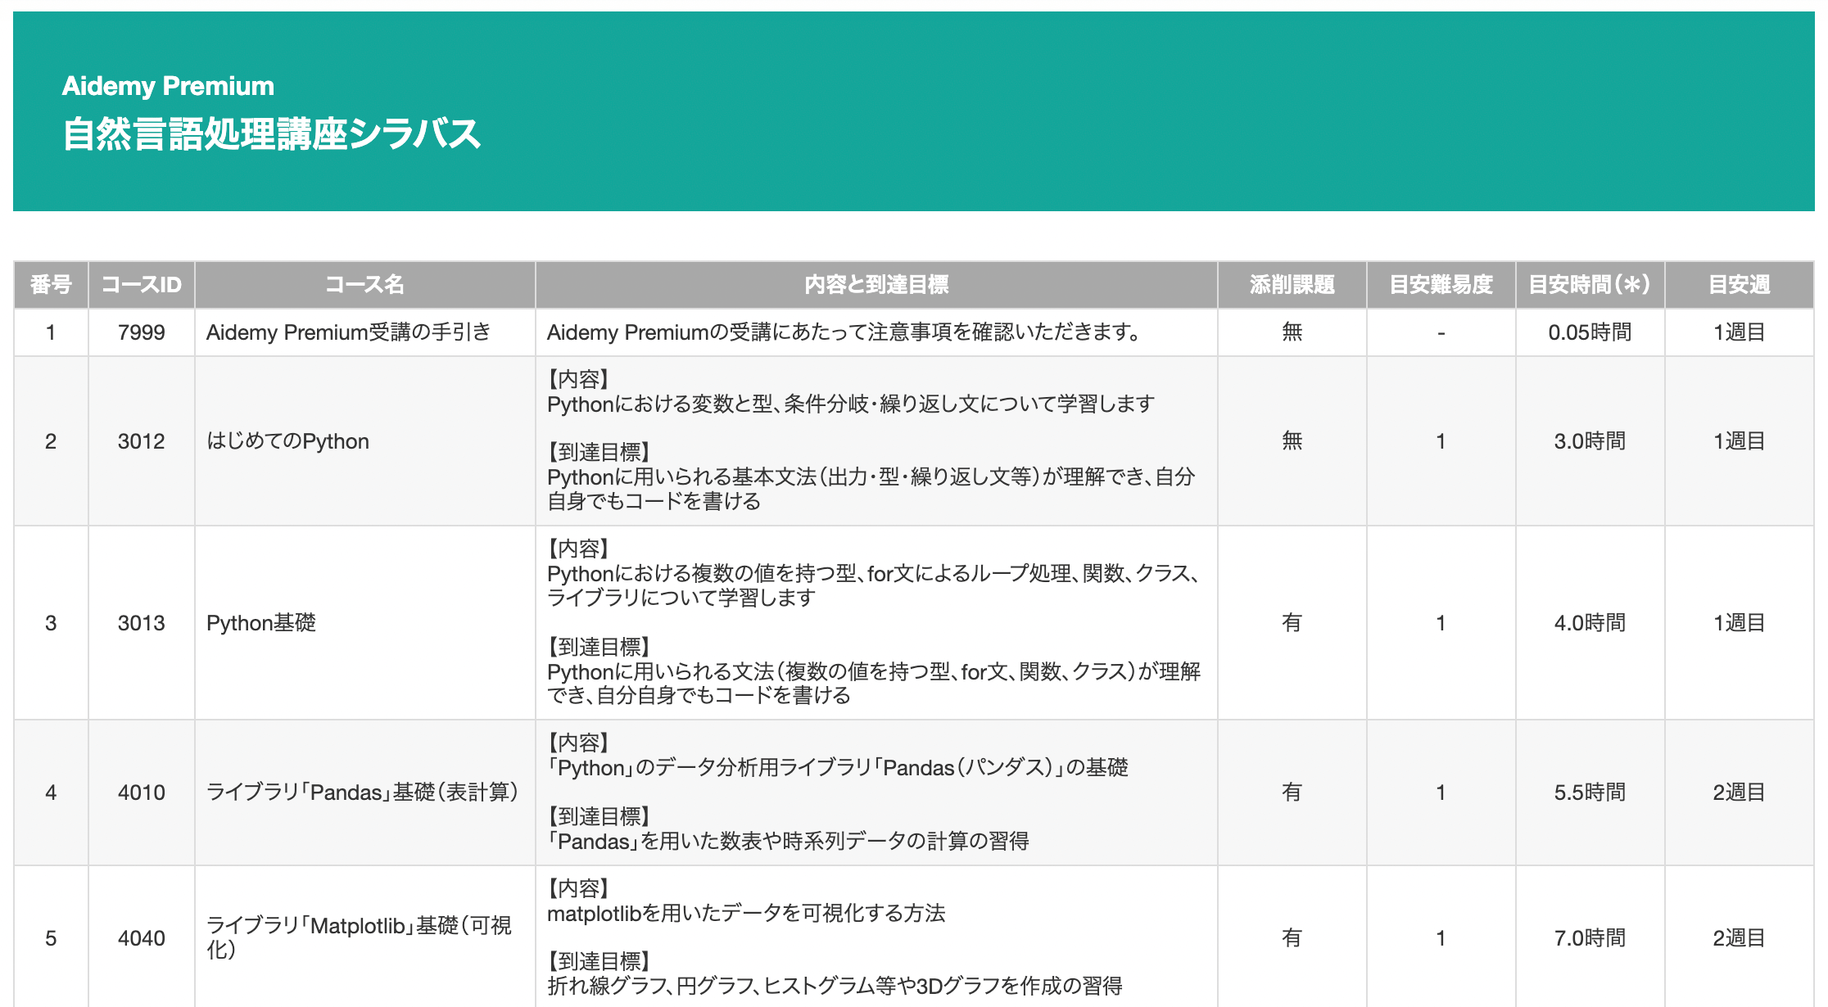
Task: Click course name Aidemy Premium受講の手引き
Action: [x=348, y=332]
